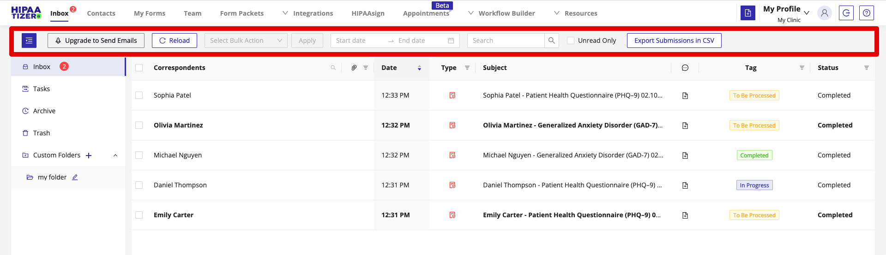Click the help question mark icon

tap(866, 13)
